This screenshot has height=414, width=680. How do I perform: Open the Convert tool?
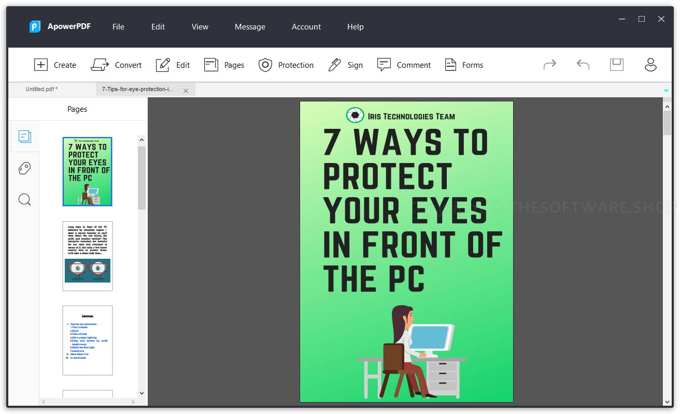(116, 65)
